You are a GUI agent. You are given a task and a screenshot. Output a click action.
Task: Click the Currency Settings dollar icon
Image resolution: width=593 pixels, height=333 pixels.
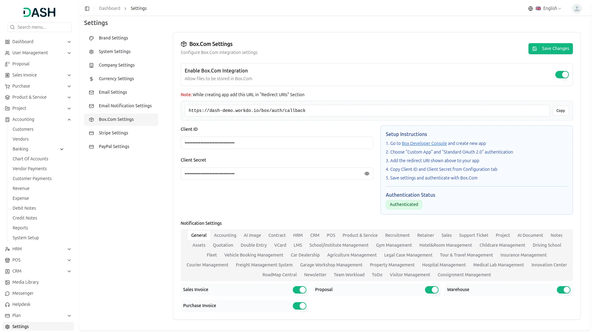[91, 79]
